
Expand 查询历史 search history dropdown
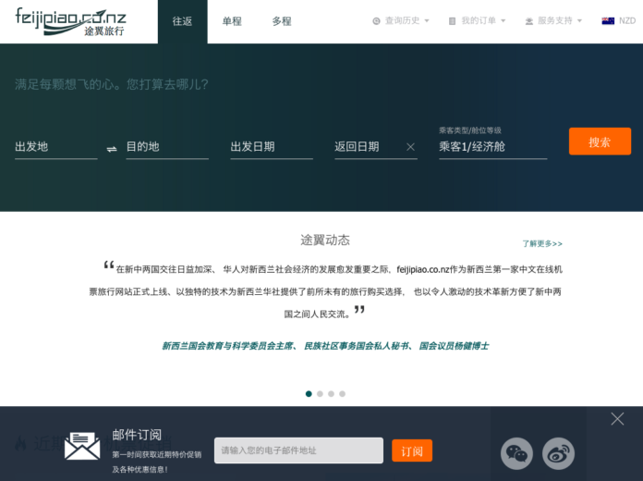[401, 20]
